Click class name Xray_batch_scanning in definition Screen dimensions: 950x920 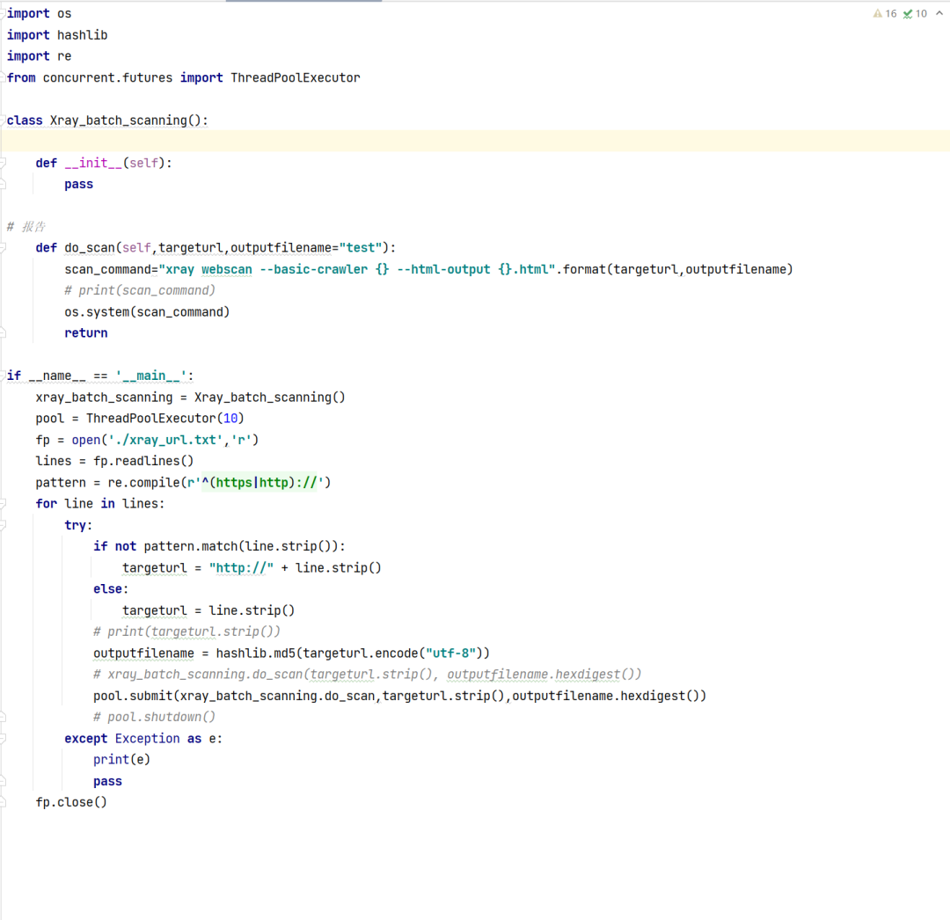click(x=118, y=120)
